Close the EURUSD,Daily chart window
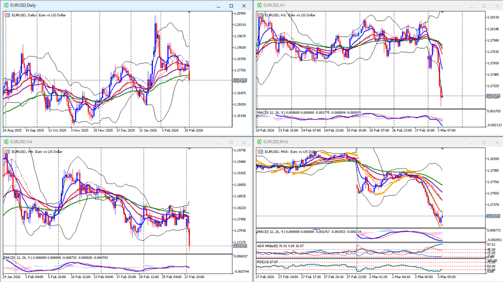503x282 pixels. coord(244,5)
